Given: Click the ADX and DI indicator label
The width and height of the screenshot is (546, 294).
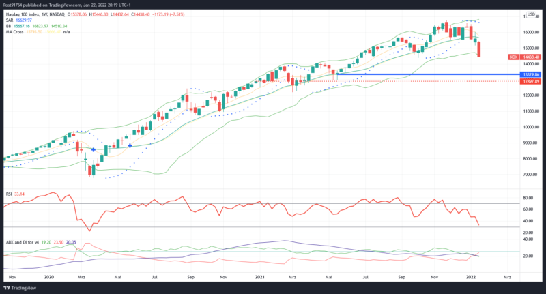Looking at the screenshot, I should coord(21,241).
